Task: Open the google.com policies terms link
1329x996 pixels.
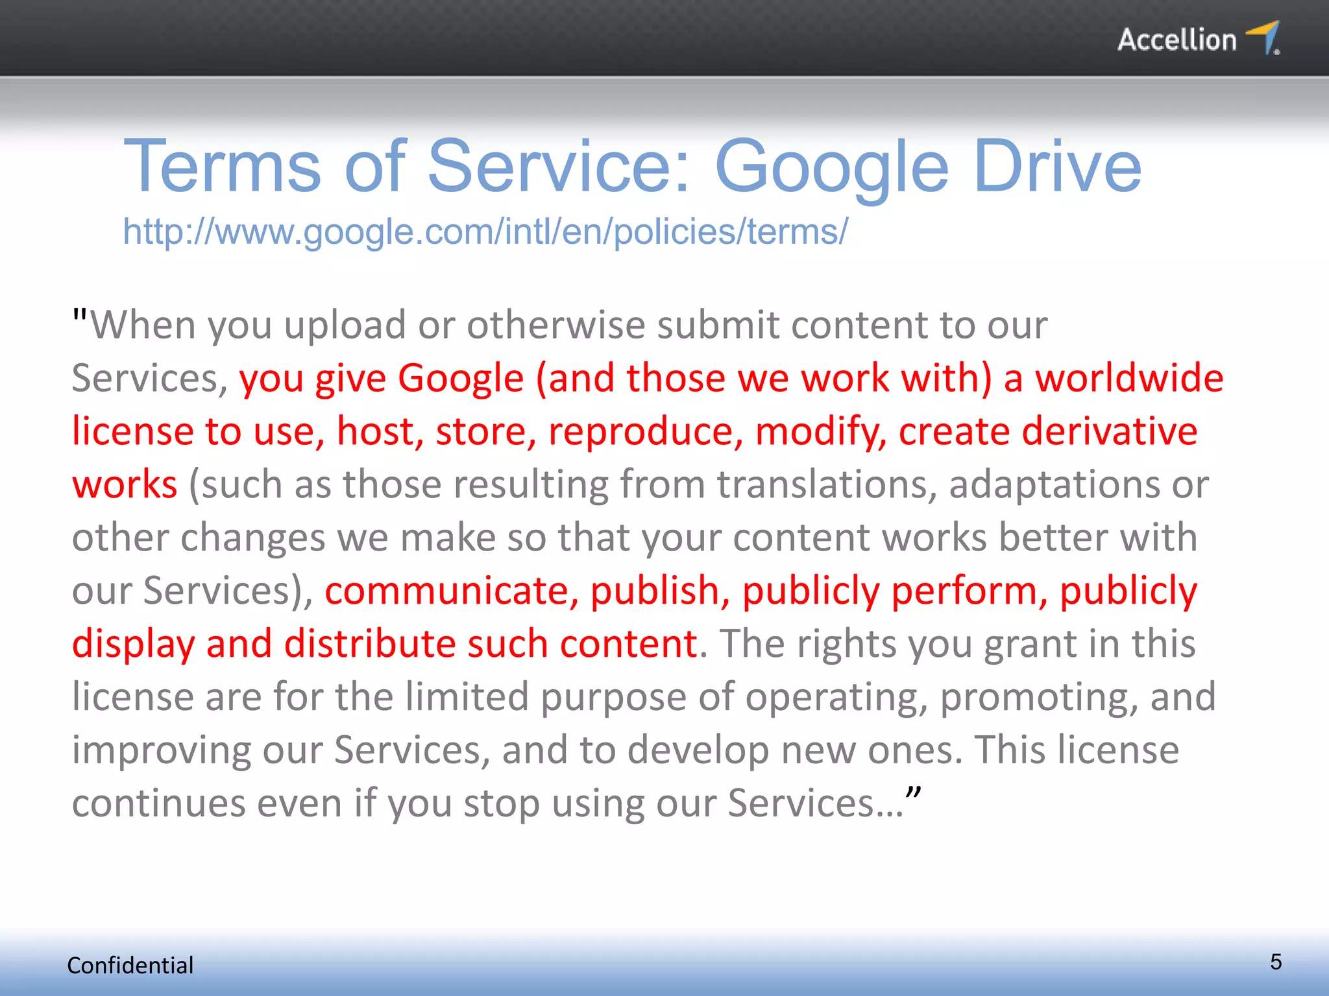Action: [485, 231]
